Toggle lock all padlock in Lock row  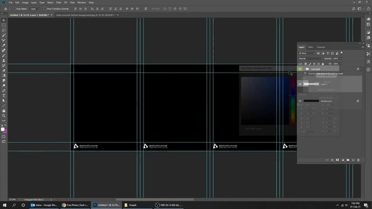click(323, 64)
